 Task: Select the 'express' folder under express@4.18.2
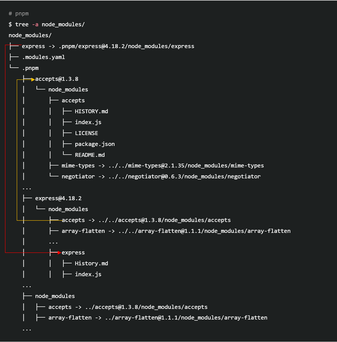(x=73, y=253)
